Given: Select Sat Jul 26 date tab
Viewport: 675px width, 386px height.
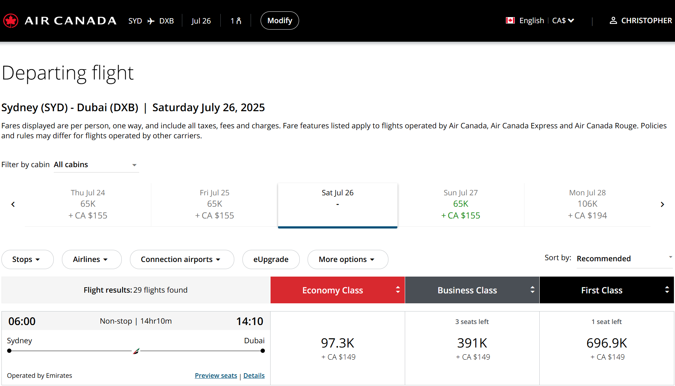Looking at the screenshot, I should pyautogui.click(x=337, y=205).
